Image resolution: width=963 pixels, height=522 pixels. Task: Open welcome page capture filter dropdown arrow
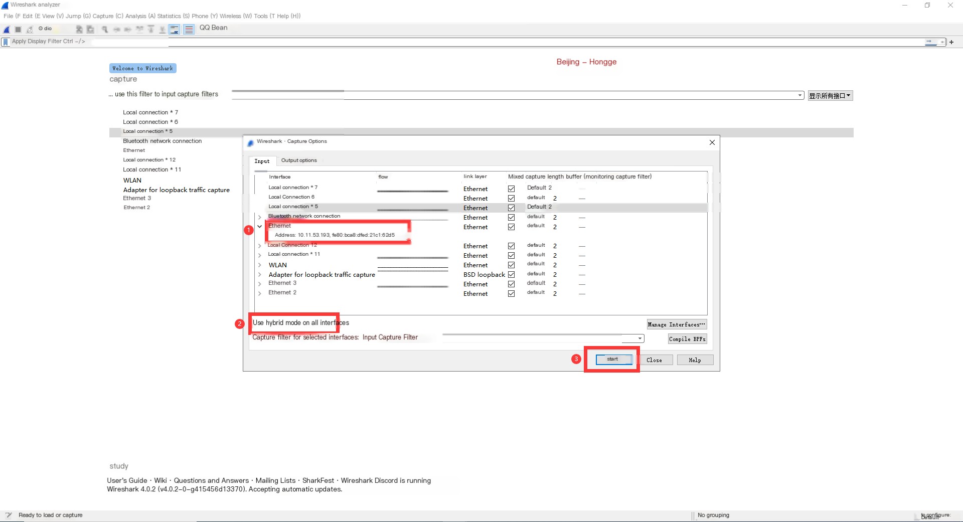click(x=800, y=95)
